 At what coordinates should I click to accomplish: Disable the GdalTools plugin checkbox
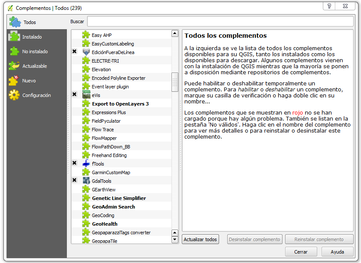coord(74,180)
